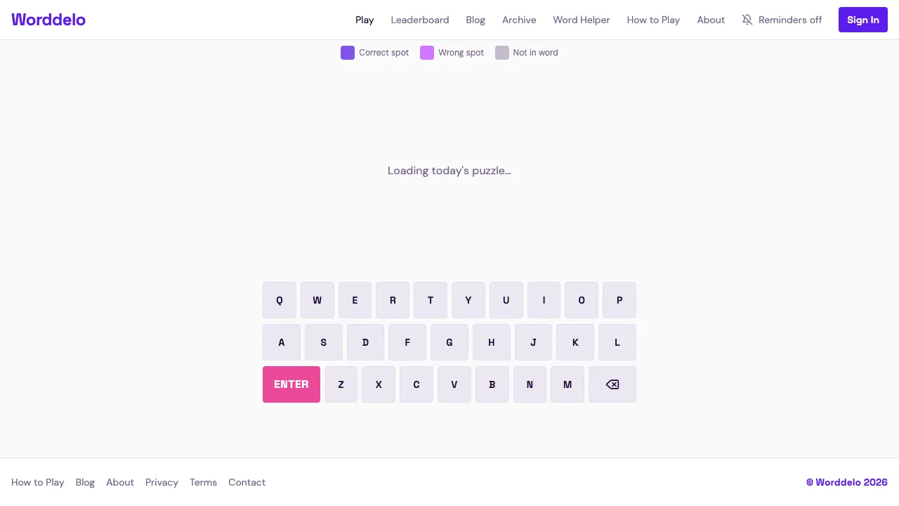Tap the H key
The height and width of the screenshot is (506, 899).
coord(492,342)
